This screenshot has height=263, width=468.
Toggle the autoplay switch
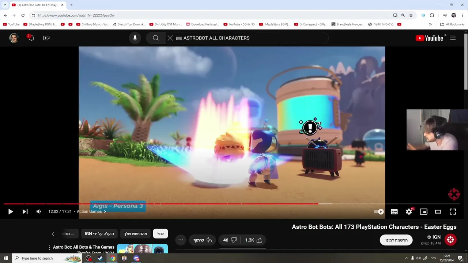pos(379,211)
